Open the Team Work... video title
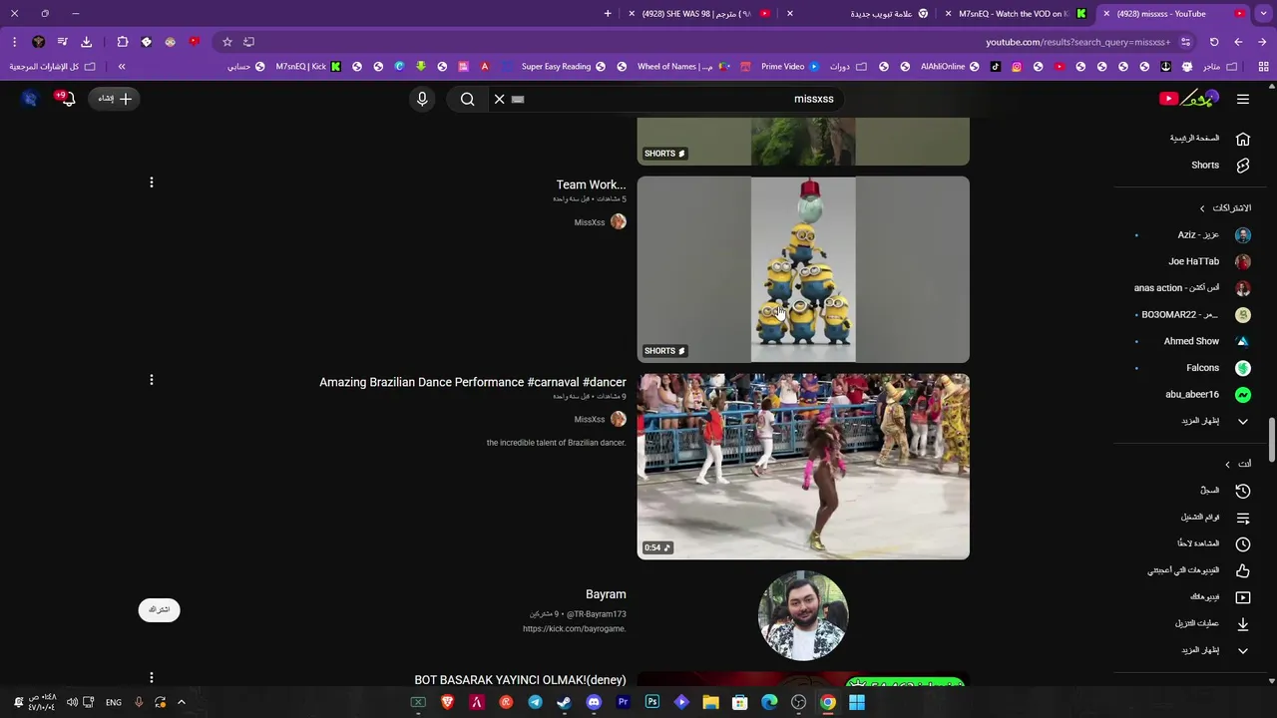 click(591, 184)
